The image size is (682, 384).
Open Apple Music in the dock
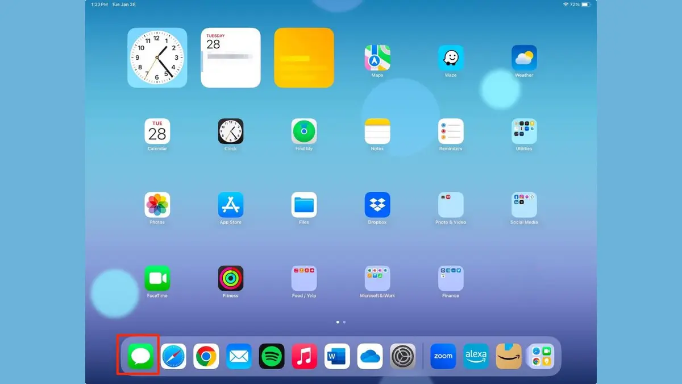coord(305,356)
